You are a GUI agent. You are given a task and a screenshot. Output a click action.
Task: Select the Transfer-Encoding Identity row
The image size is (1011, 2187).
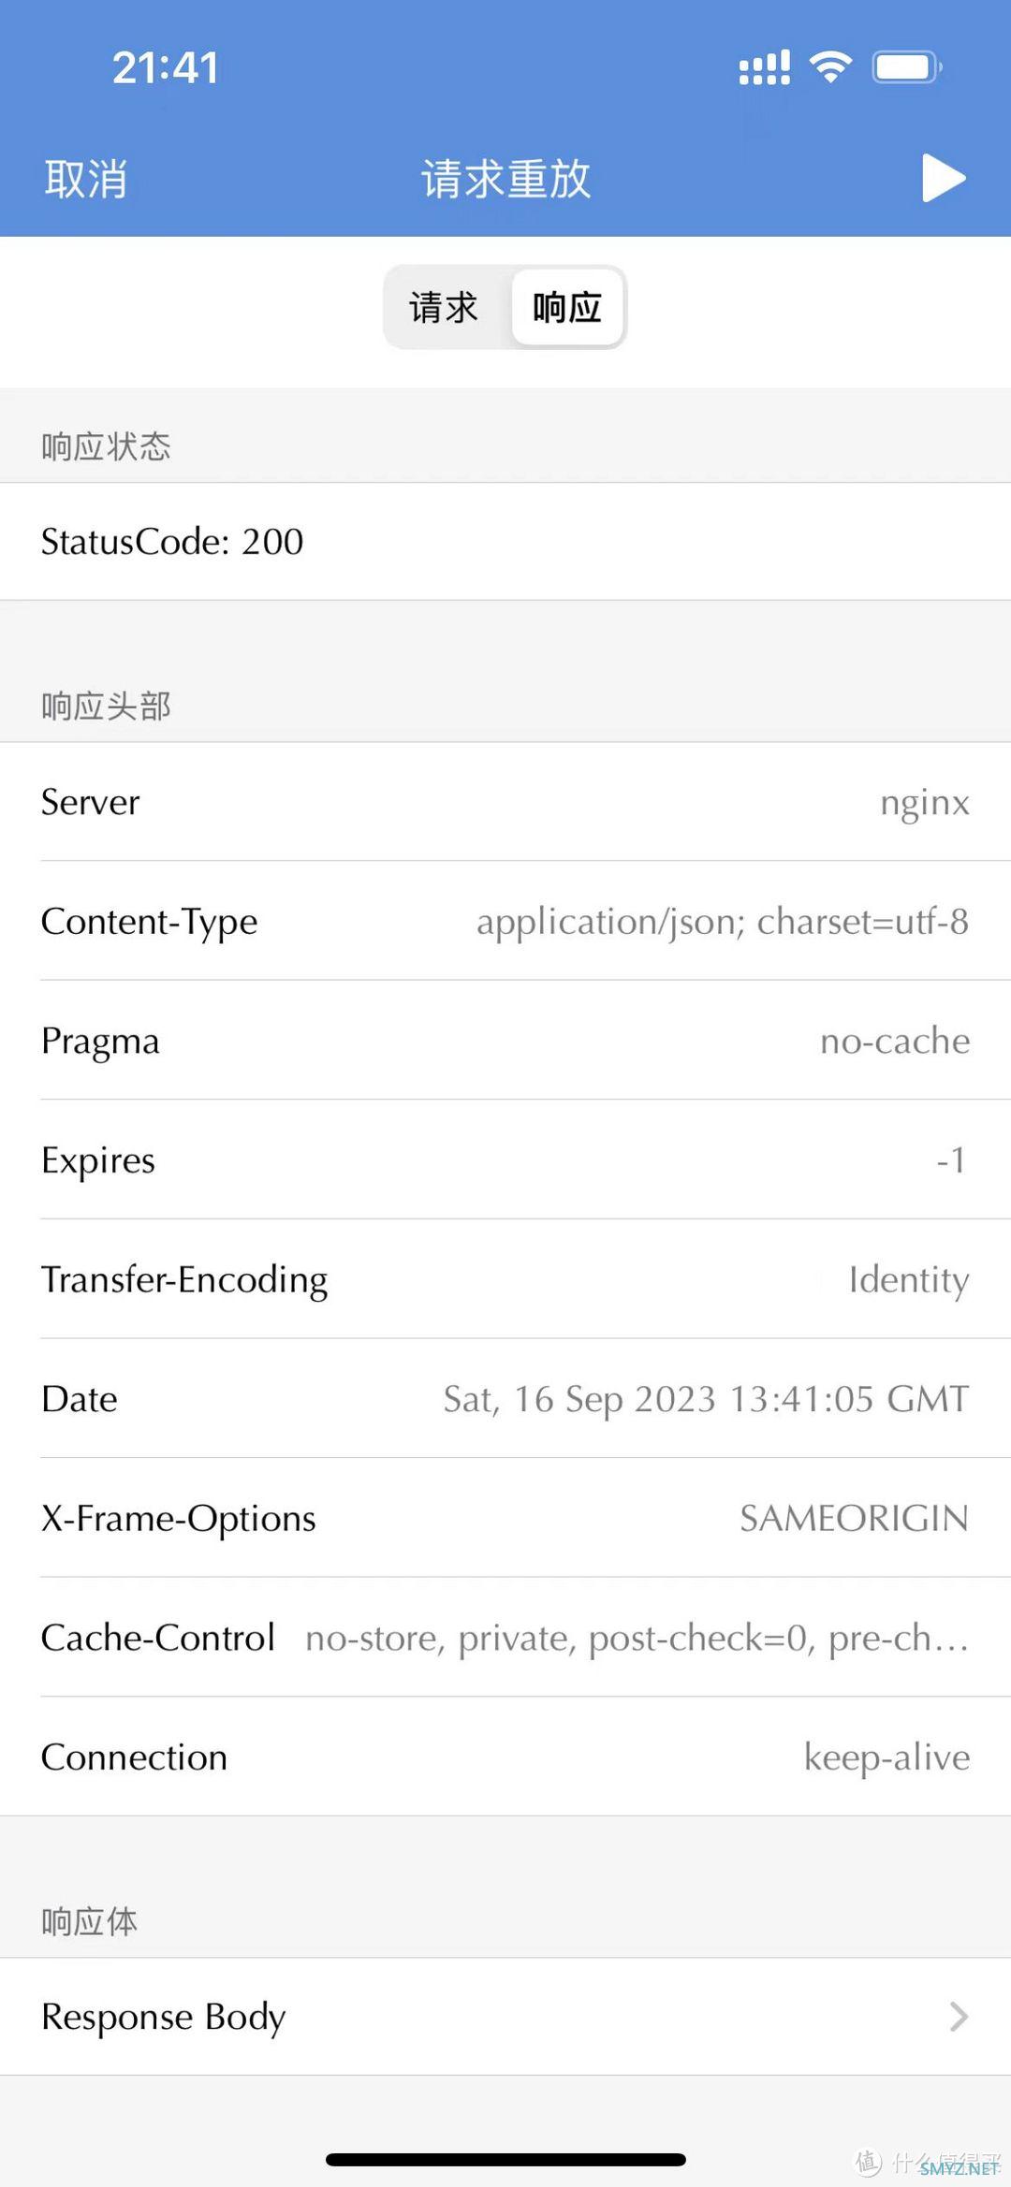tap(505, 1279)
